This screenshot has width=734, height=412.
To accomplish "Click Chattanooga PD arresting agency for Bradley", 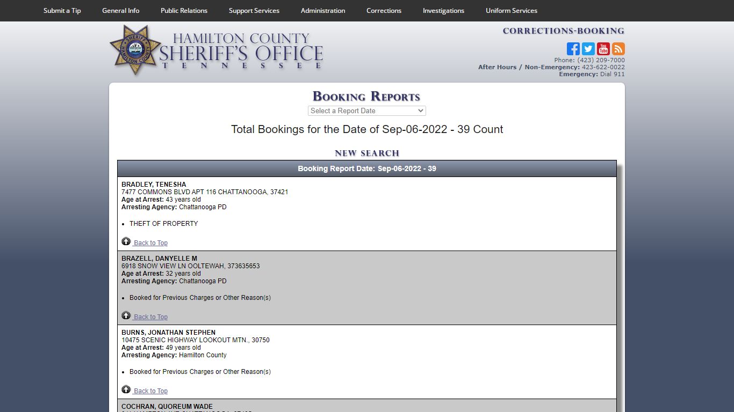I will click(203, 207).
